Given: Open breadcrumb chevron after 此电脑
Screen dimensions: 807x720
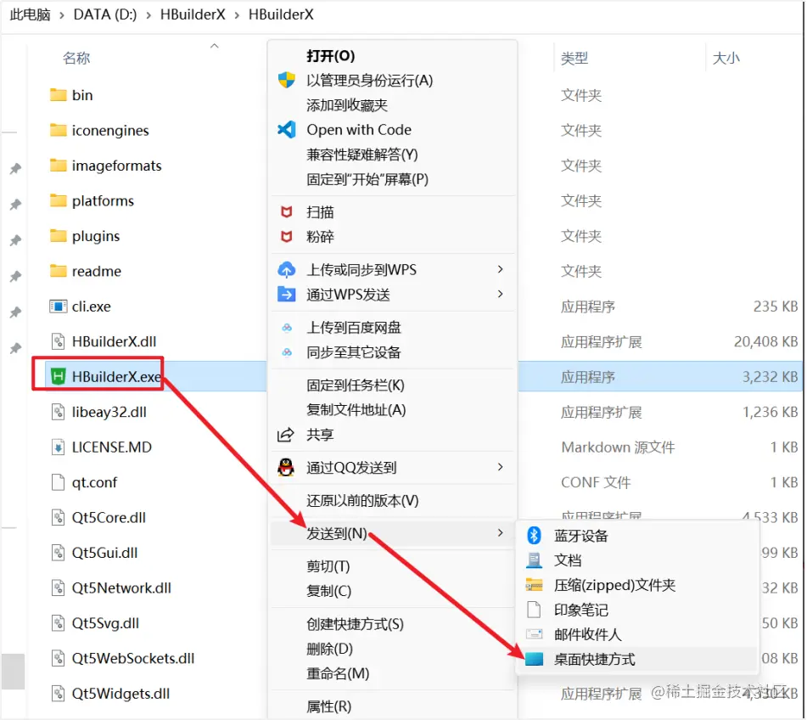Looking at the screenshot, I should click(x=62, y=15).
